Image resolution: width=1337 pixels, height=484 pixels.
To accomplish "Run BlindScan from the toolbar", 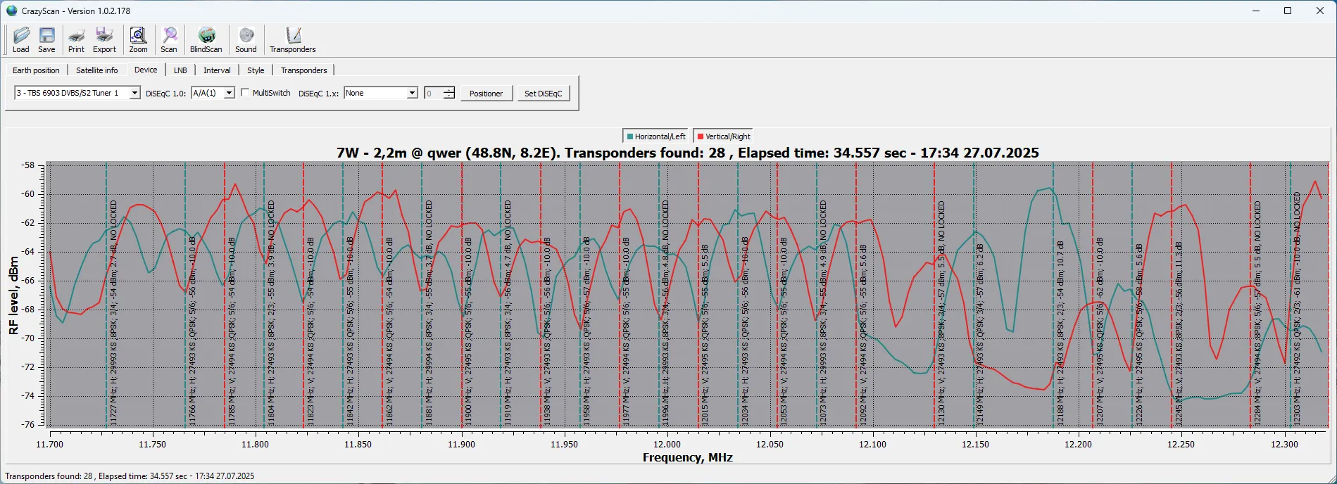I will pyautogui.click(x=206, y=39).
